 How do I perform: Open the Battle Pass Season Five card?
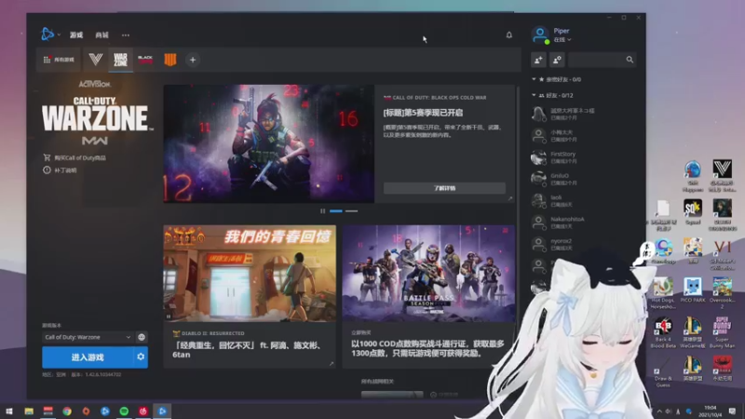(x=428, y=296)
